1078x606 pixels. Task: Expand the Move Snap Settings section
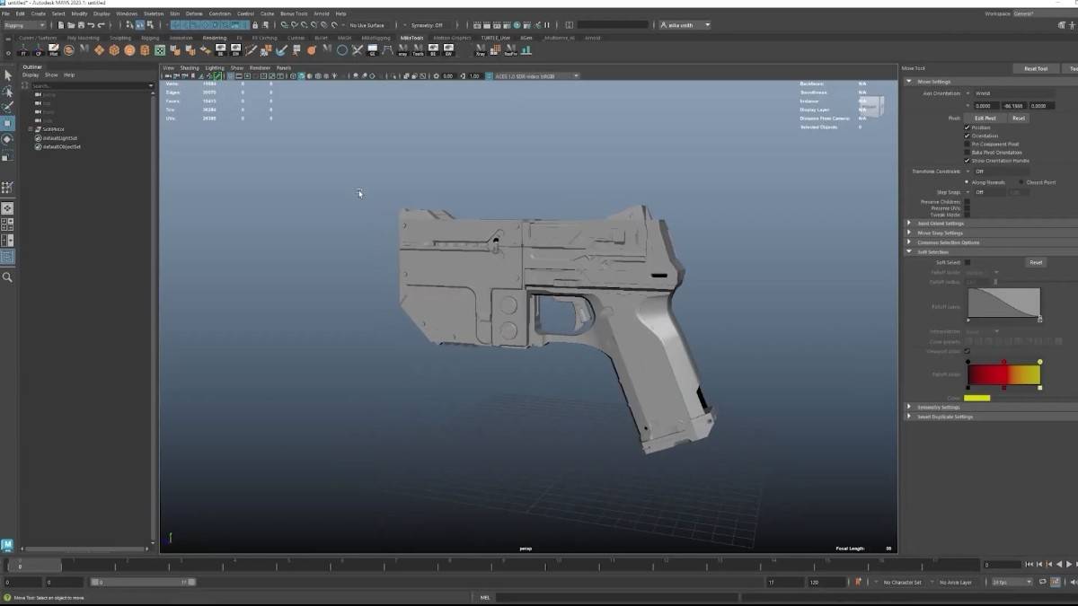(909, 233)
